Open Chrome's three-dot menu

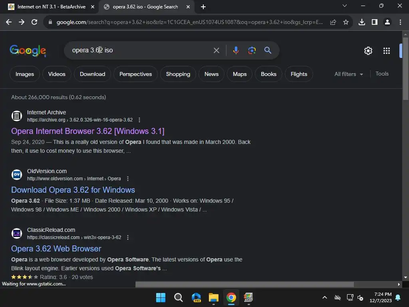click(x=400, y=22)
